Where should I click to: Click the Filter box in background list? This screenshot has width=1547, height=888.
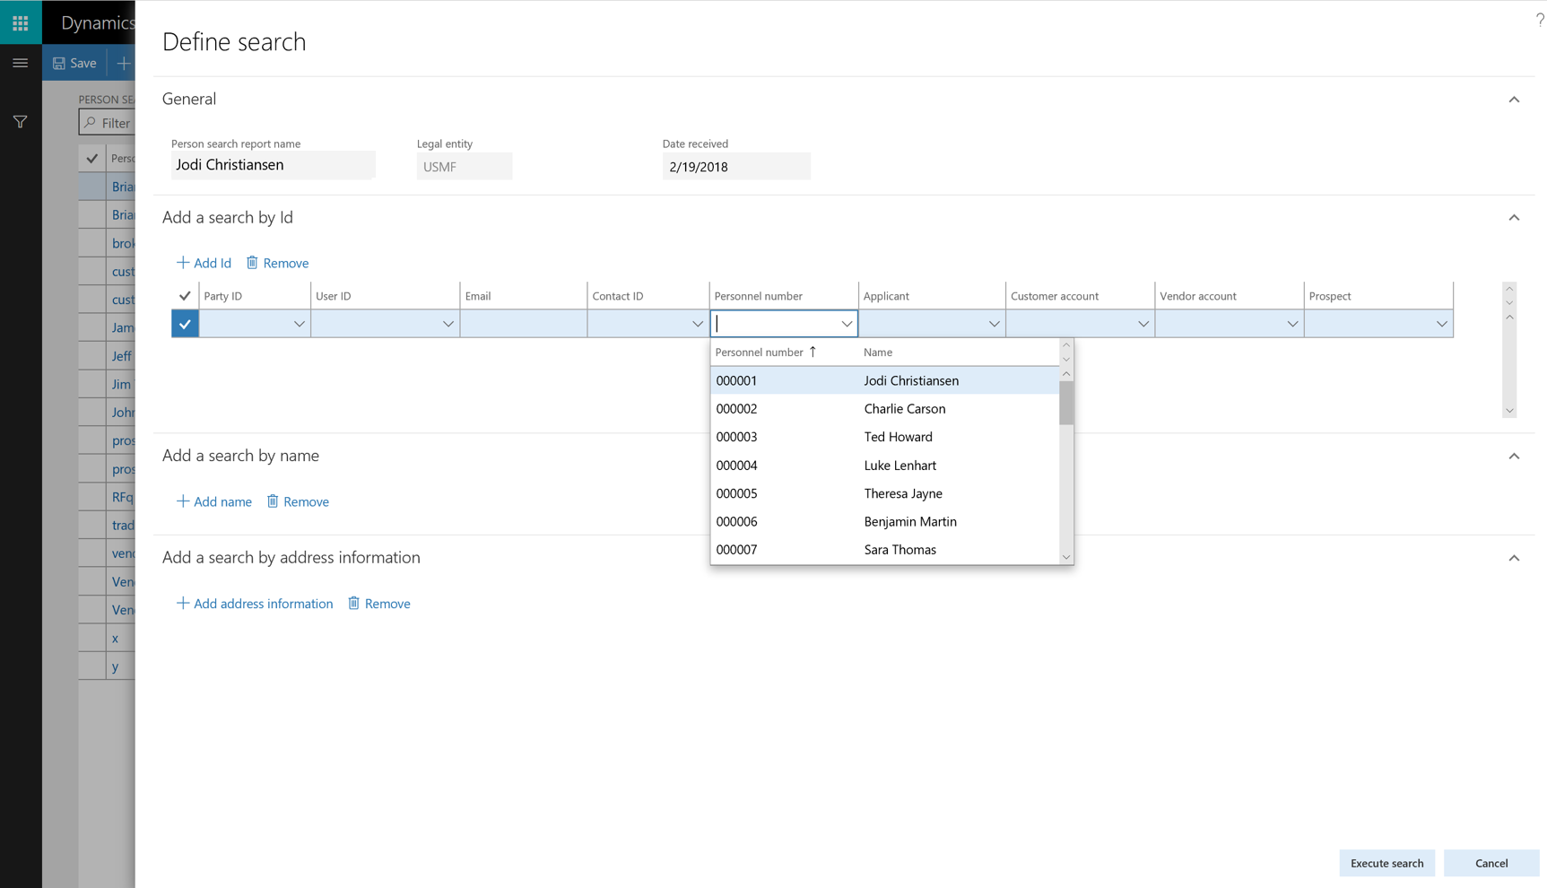(107, 123)
